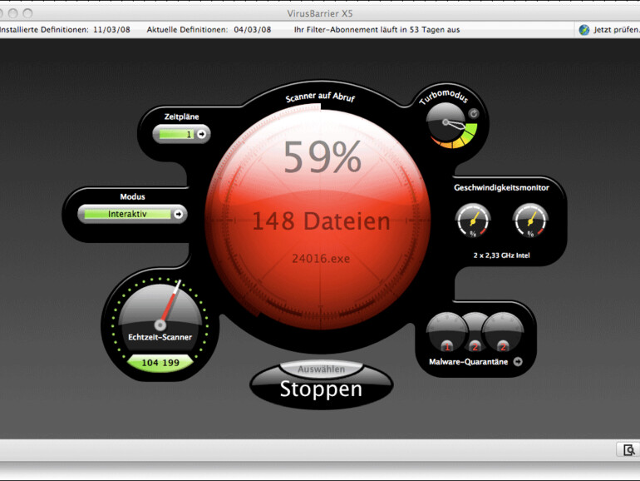Open Zeitpläne arrow button
Viewport: 640px width, 481px height.
202,134
